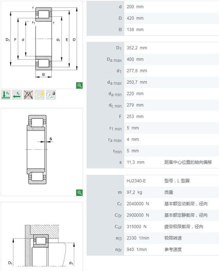Click the 基本额定静载荷，径向 description
This screenshot has width=219, height=271.
(x=186, y=215)
